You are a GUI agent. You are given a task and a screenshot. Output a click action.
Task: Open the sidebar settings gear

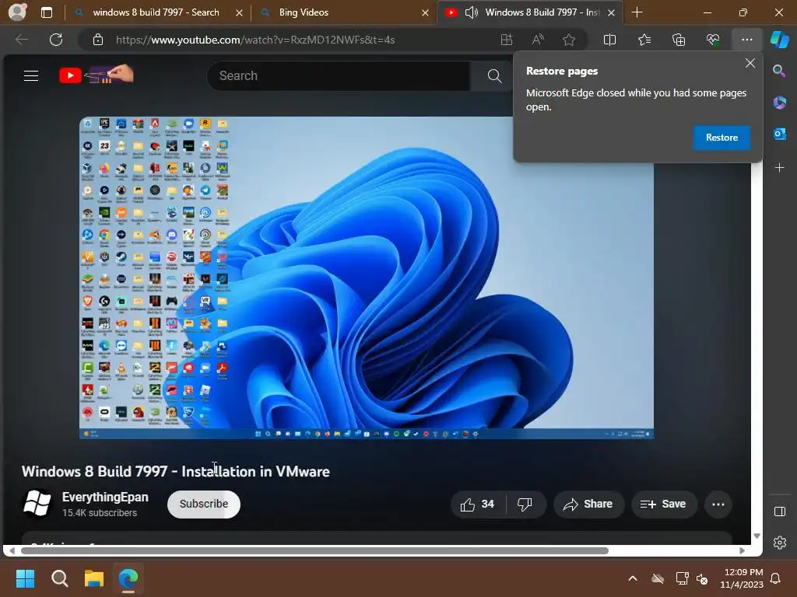779,543
